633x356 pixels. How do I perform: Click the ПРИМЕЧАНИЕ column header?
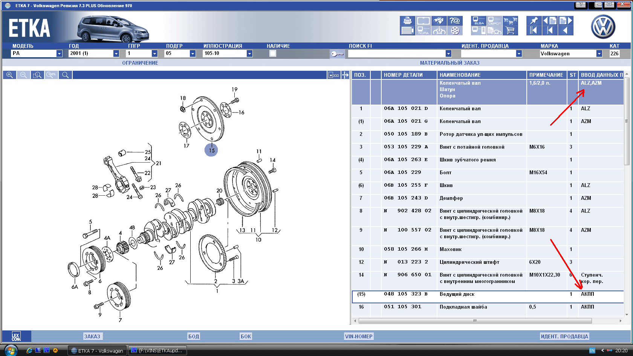(x=547, y=75)
